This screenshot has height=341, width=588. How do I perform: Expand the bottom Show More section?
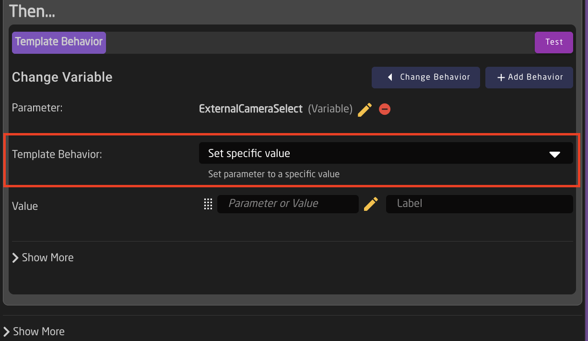34,331
